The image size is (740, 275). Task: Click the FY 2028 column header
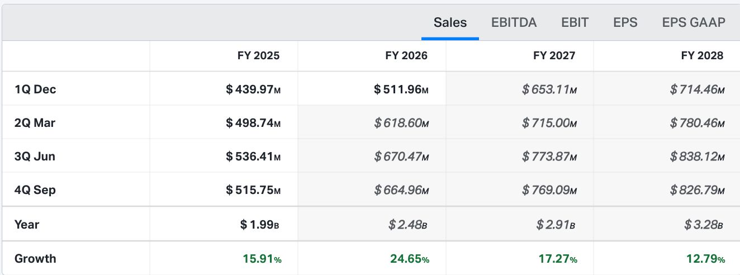point(702,55)
